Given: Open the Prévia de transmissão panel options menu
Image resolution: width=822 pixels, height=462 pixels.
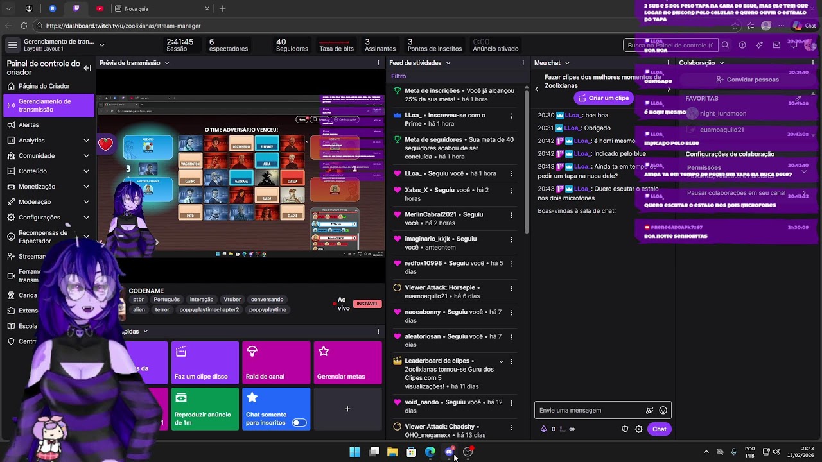Looking at the screenshot, I should tap(379, 63).
